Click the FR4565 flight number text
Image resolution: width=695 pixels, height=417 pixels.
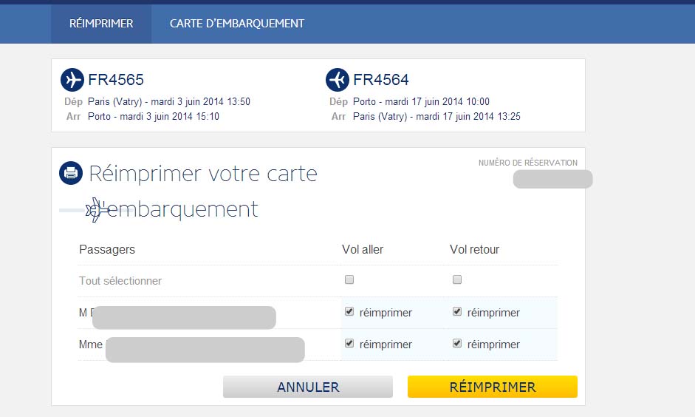click(x=116, y=80)
